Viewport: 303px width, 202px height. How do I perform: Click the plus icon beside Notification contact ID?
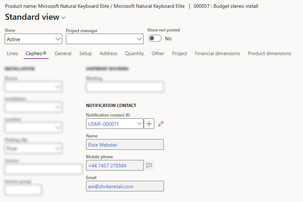(149, 124)
